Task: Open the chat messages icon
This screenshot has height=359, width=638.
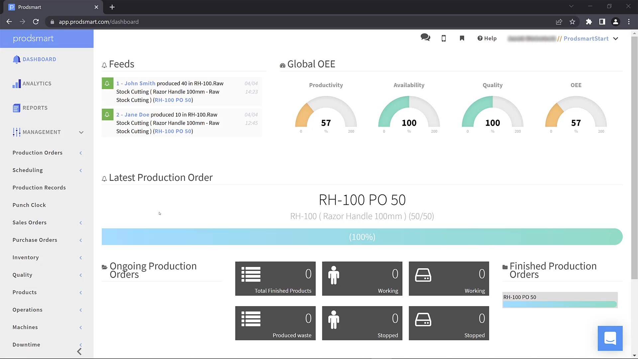Action: coord(425,38)
